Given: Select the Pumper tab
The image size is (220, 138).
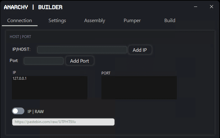Looking at the screenshot, I should click(x=132, y=21).
